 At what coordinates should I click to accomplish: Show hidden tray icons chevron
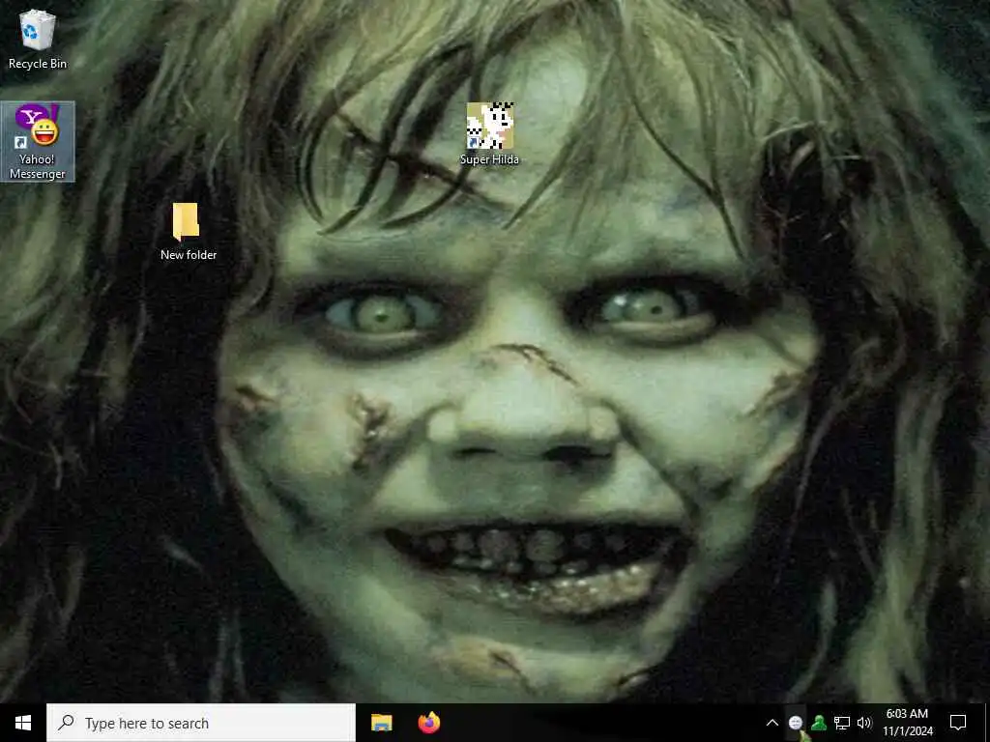pos(772,723)
